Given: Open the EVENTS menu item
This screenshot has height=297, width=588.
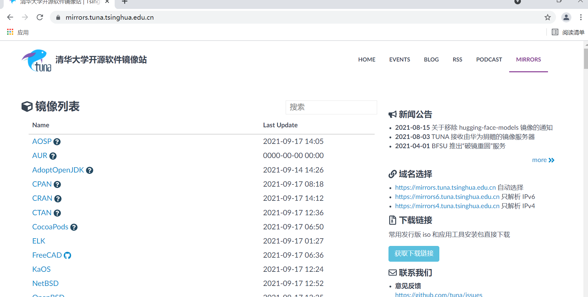Looking at the screenshot, I should 400,60.
